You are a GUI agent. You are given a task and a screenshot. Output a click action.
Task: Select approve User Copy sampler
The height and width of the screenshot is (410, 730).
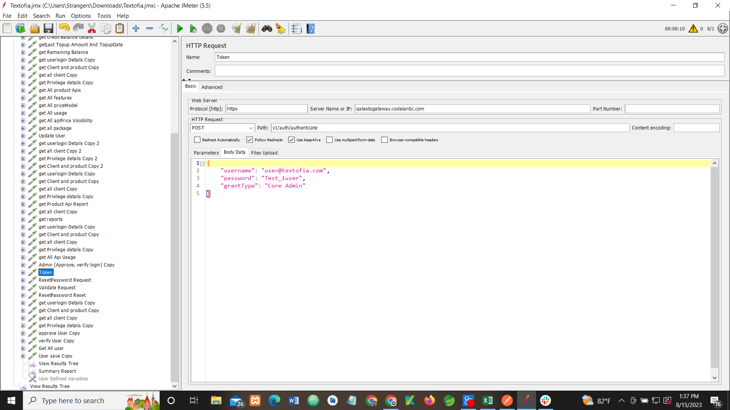pyautogui.click(x=59, y=333)
